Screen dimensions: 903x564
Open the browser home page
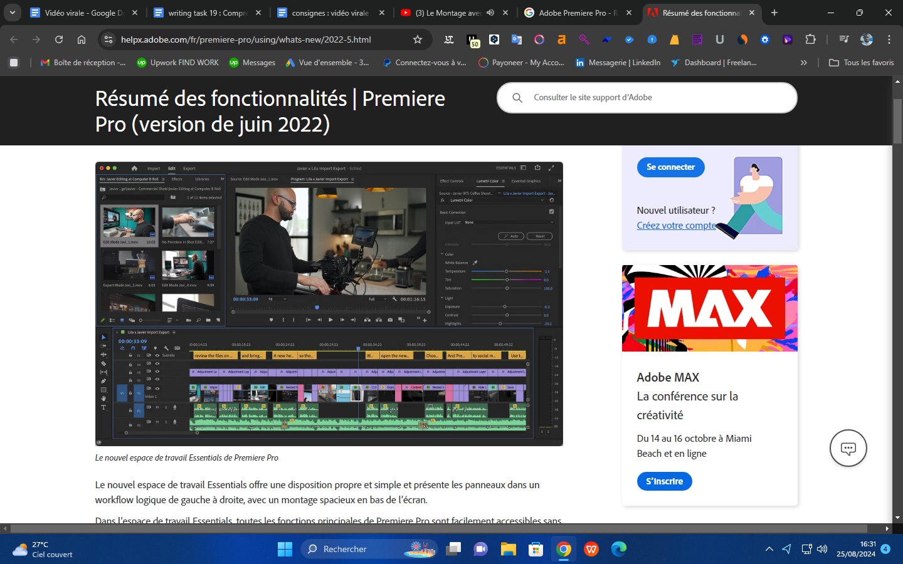[82, 39]
